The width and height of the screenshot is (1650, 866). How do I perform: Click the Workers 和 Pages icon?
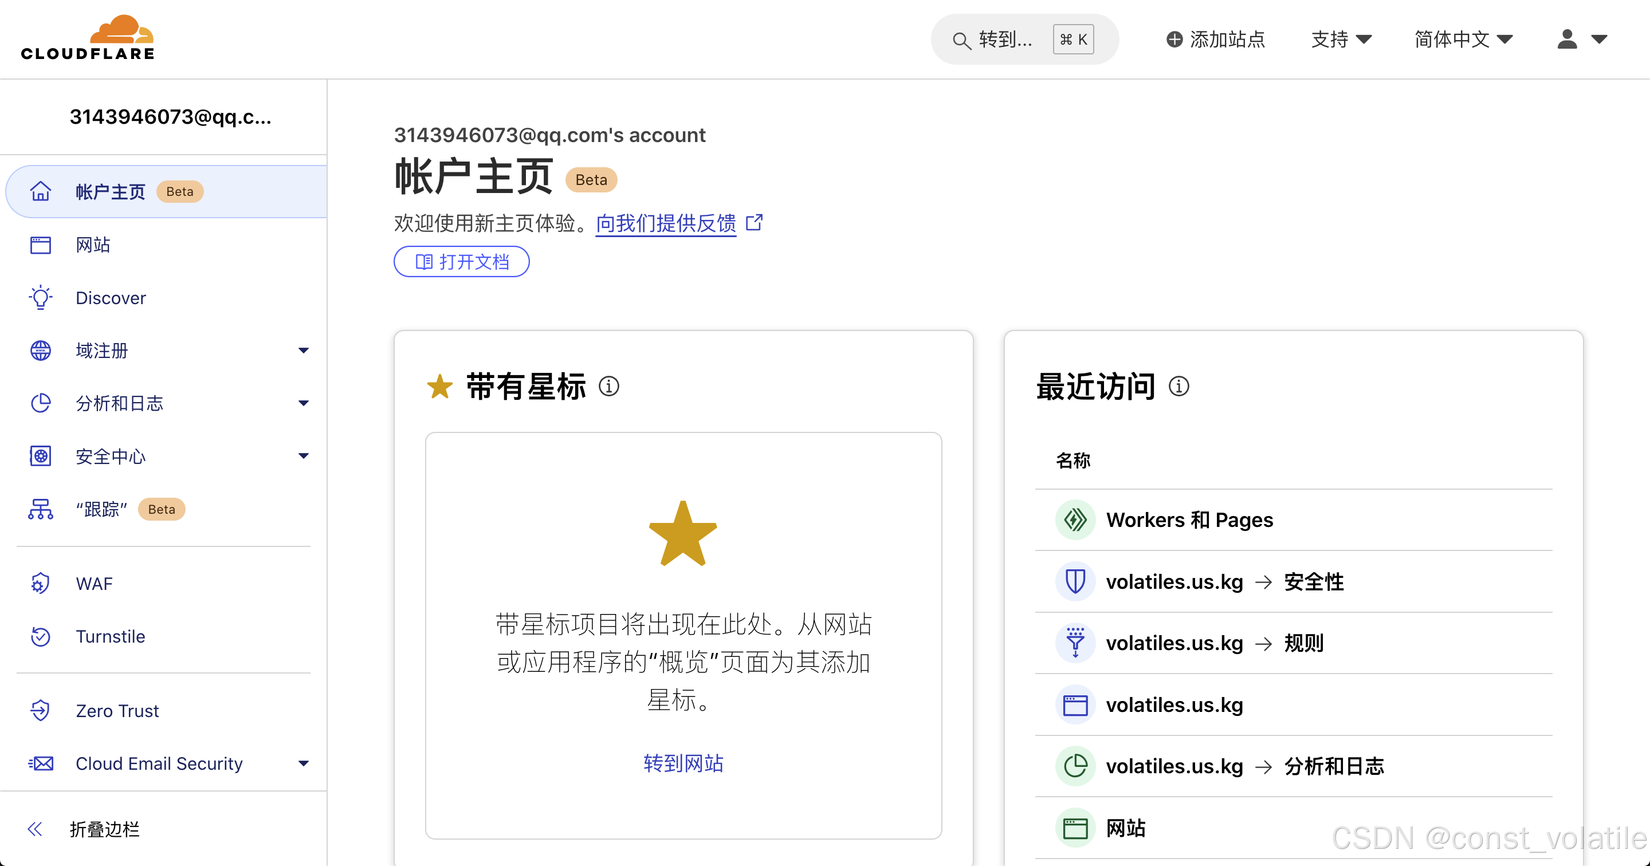(1075, 519)
